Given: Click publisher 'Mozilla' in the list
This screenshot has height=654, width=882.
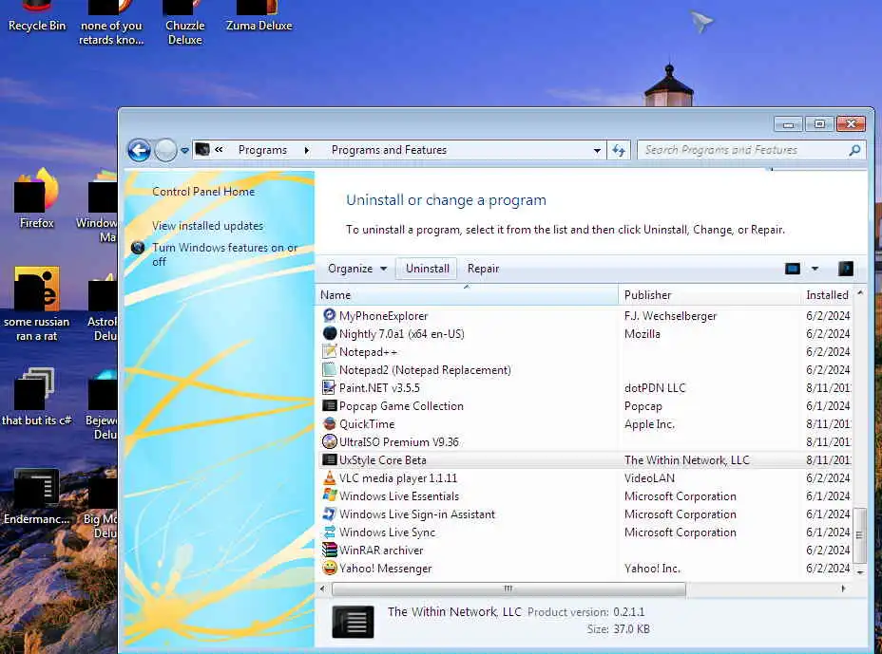Looking at the screenshot, I should click(642, 334).
